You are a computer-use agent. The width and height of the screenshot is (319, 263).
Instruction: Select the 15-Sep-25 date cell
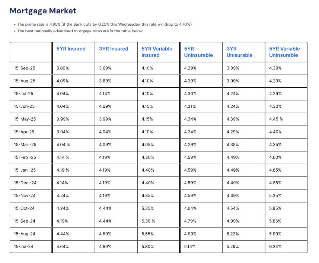[24, 68]
